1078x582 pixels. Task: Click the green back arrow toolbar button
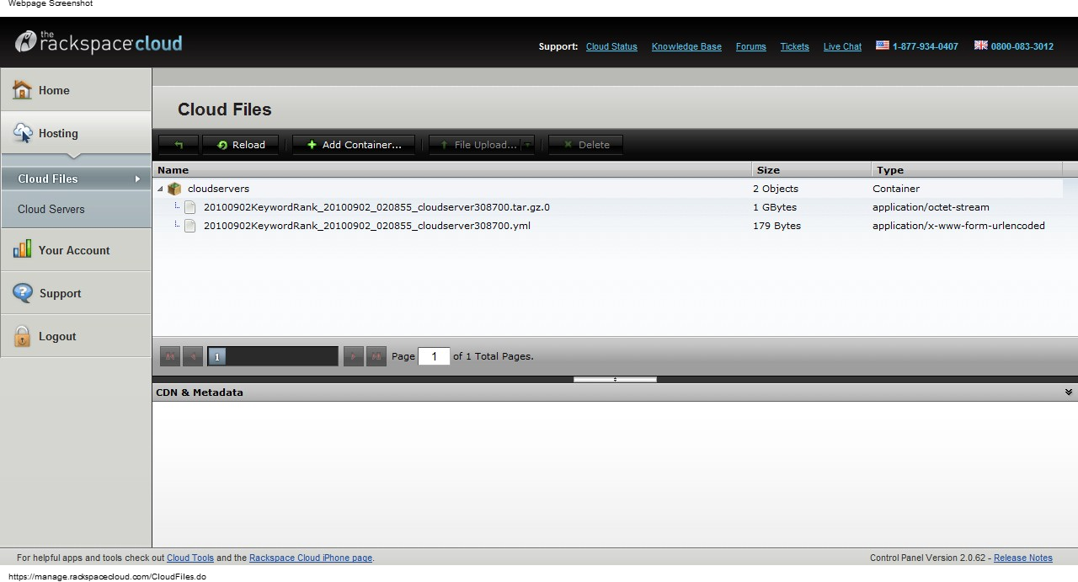[179, 145]
